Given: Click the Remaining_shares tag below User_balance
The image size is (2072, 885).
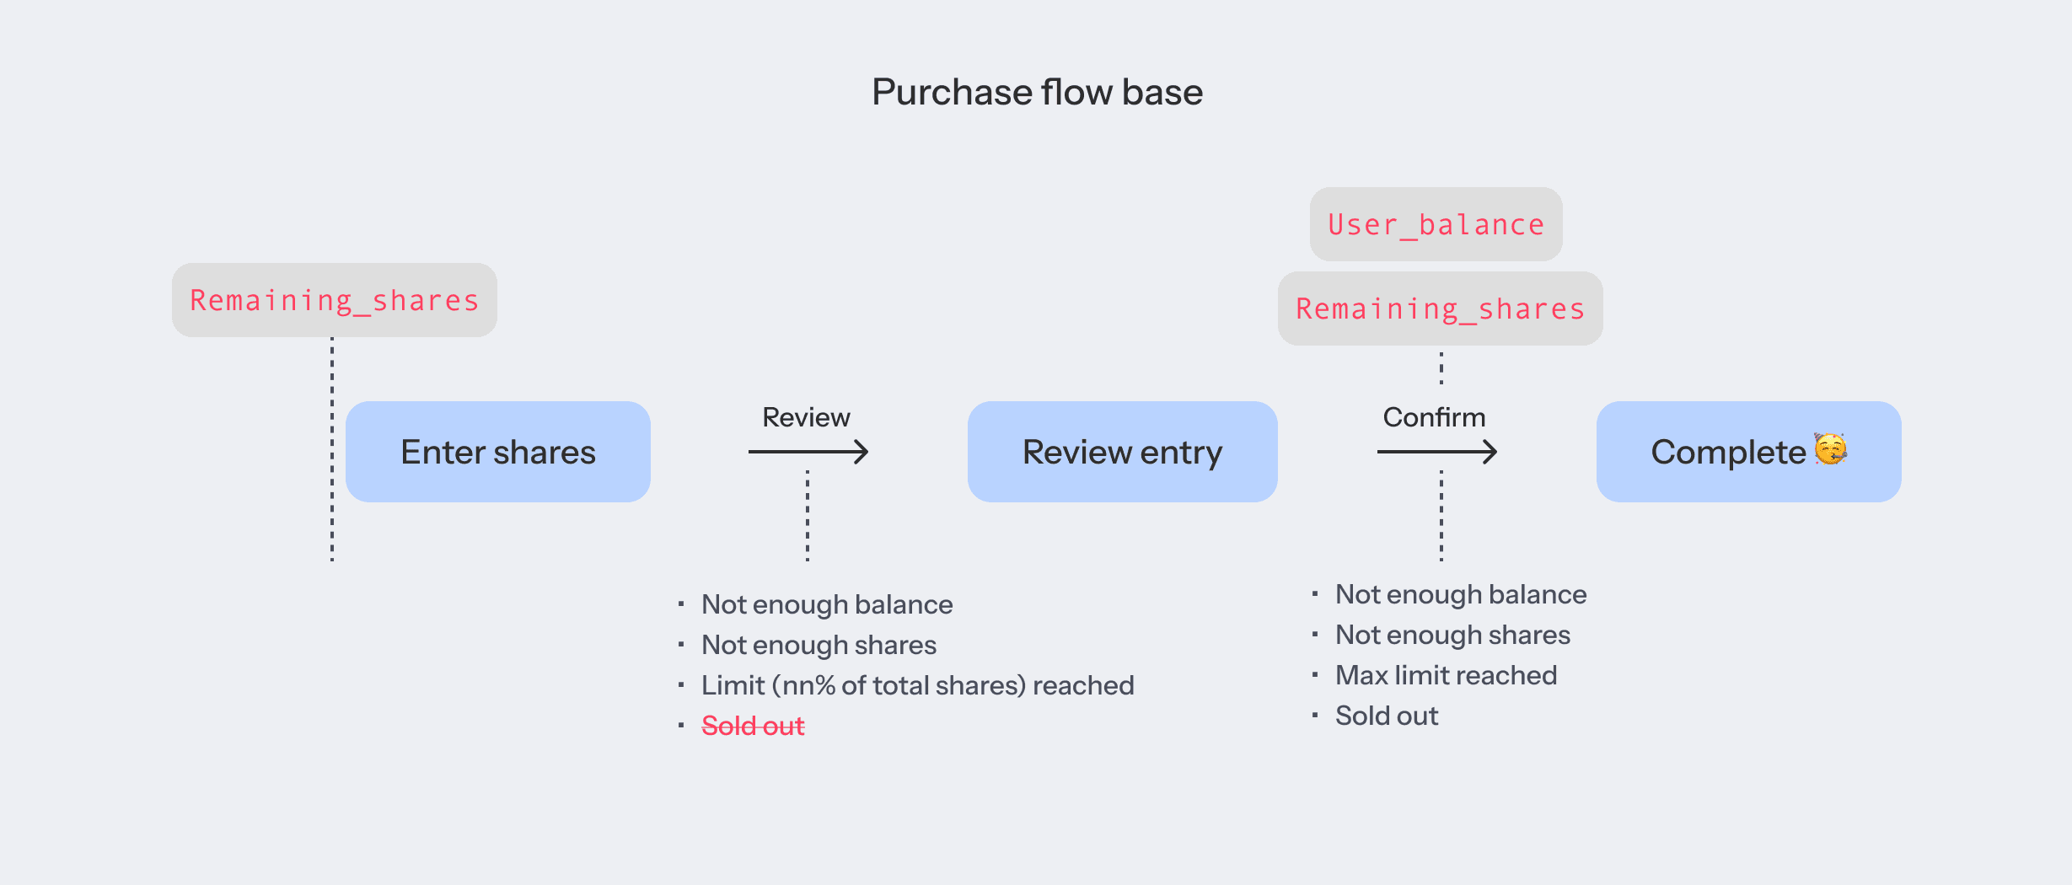Looking at the screenshot, I should pyautogui.click(x=1441, y=308).
